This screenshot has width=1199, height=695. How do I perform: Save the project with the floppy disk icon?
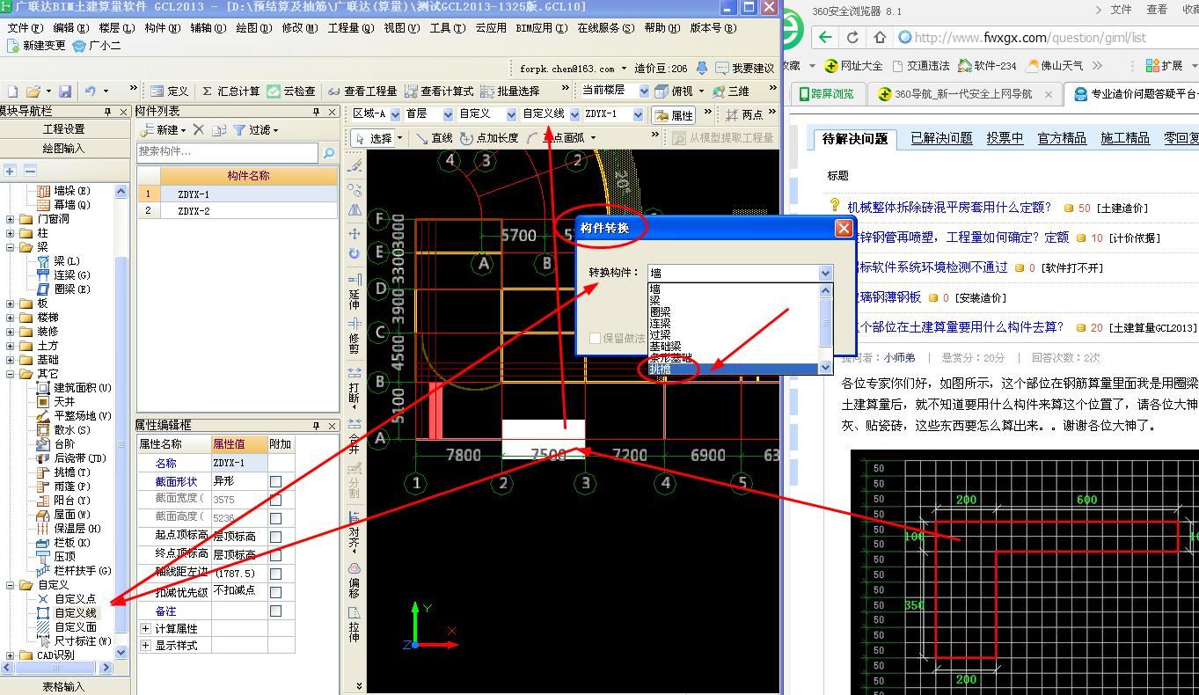65,91
